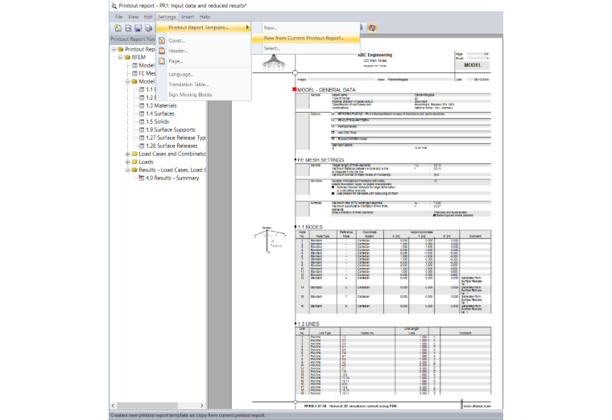The width and height of the screenshot is (612, 420).
Task: Select 1.4 Surfaces in the navigator
Action: [x=160, y=114]
